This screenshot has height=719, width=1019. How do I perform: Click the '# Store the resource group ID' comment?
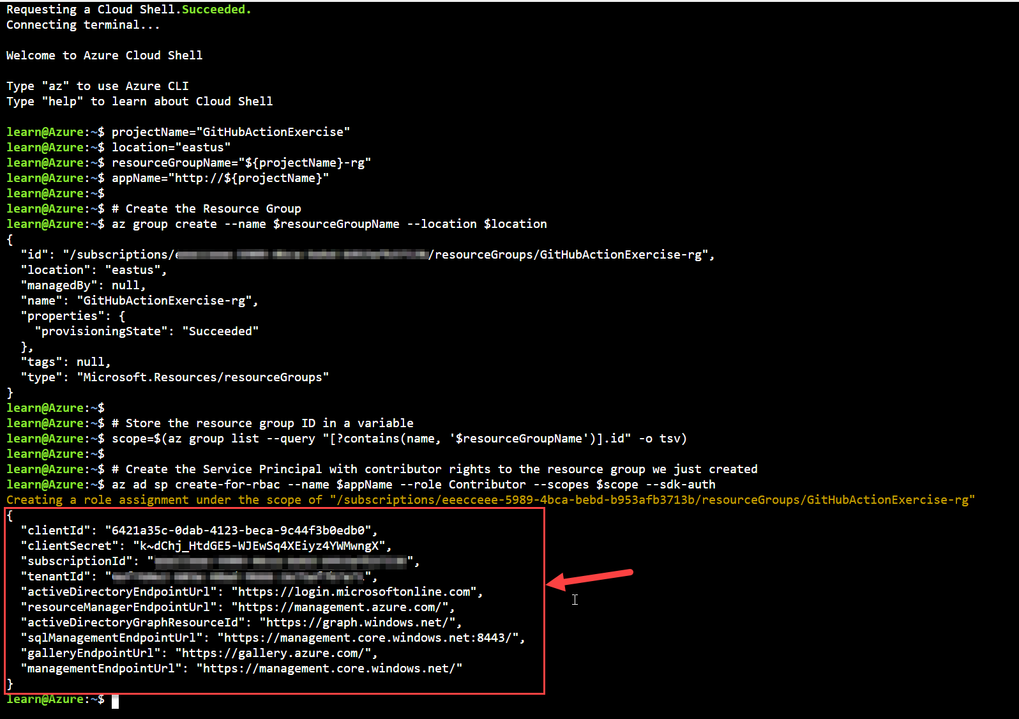coord(262,423)
